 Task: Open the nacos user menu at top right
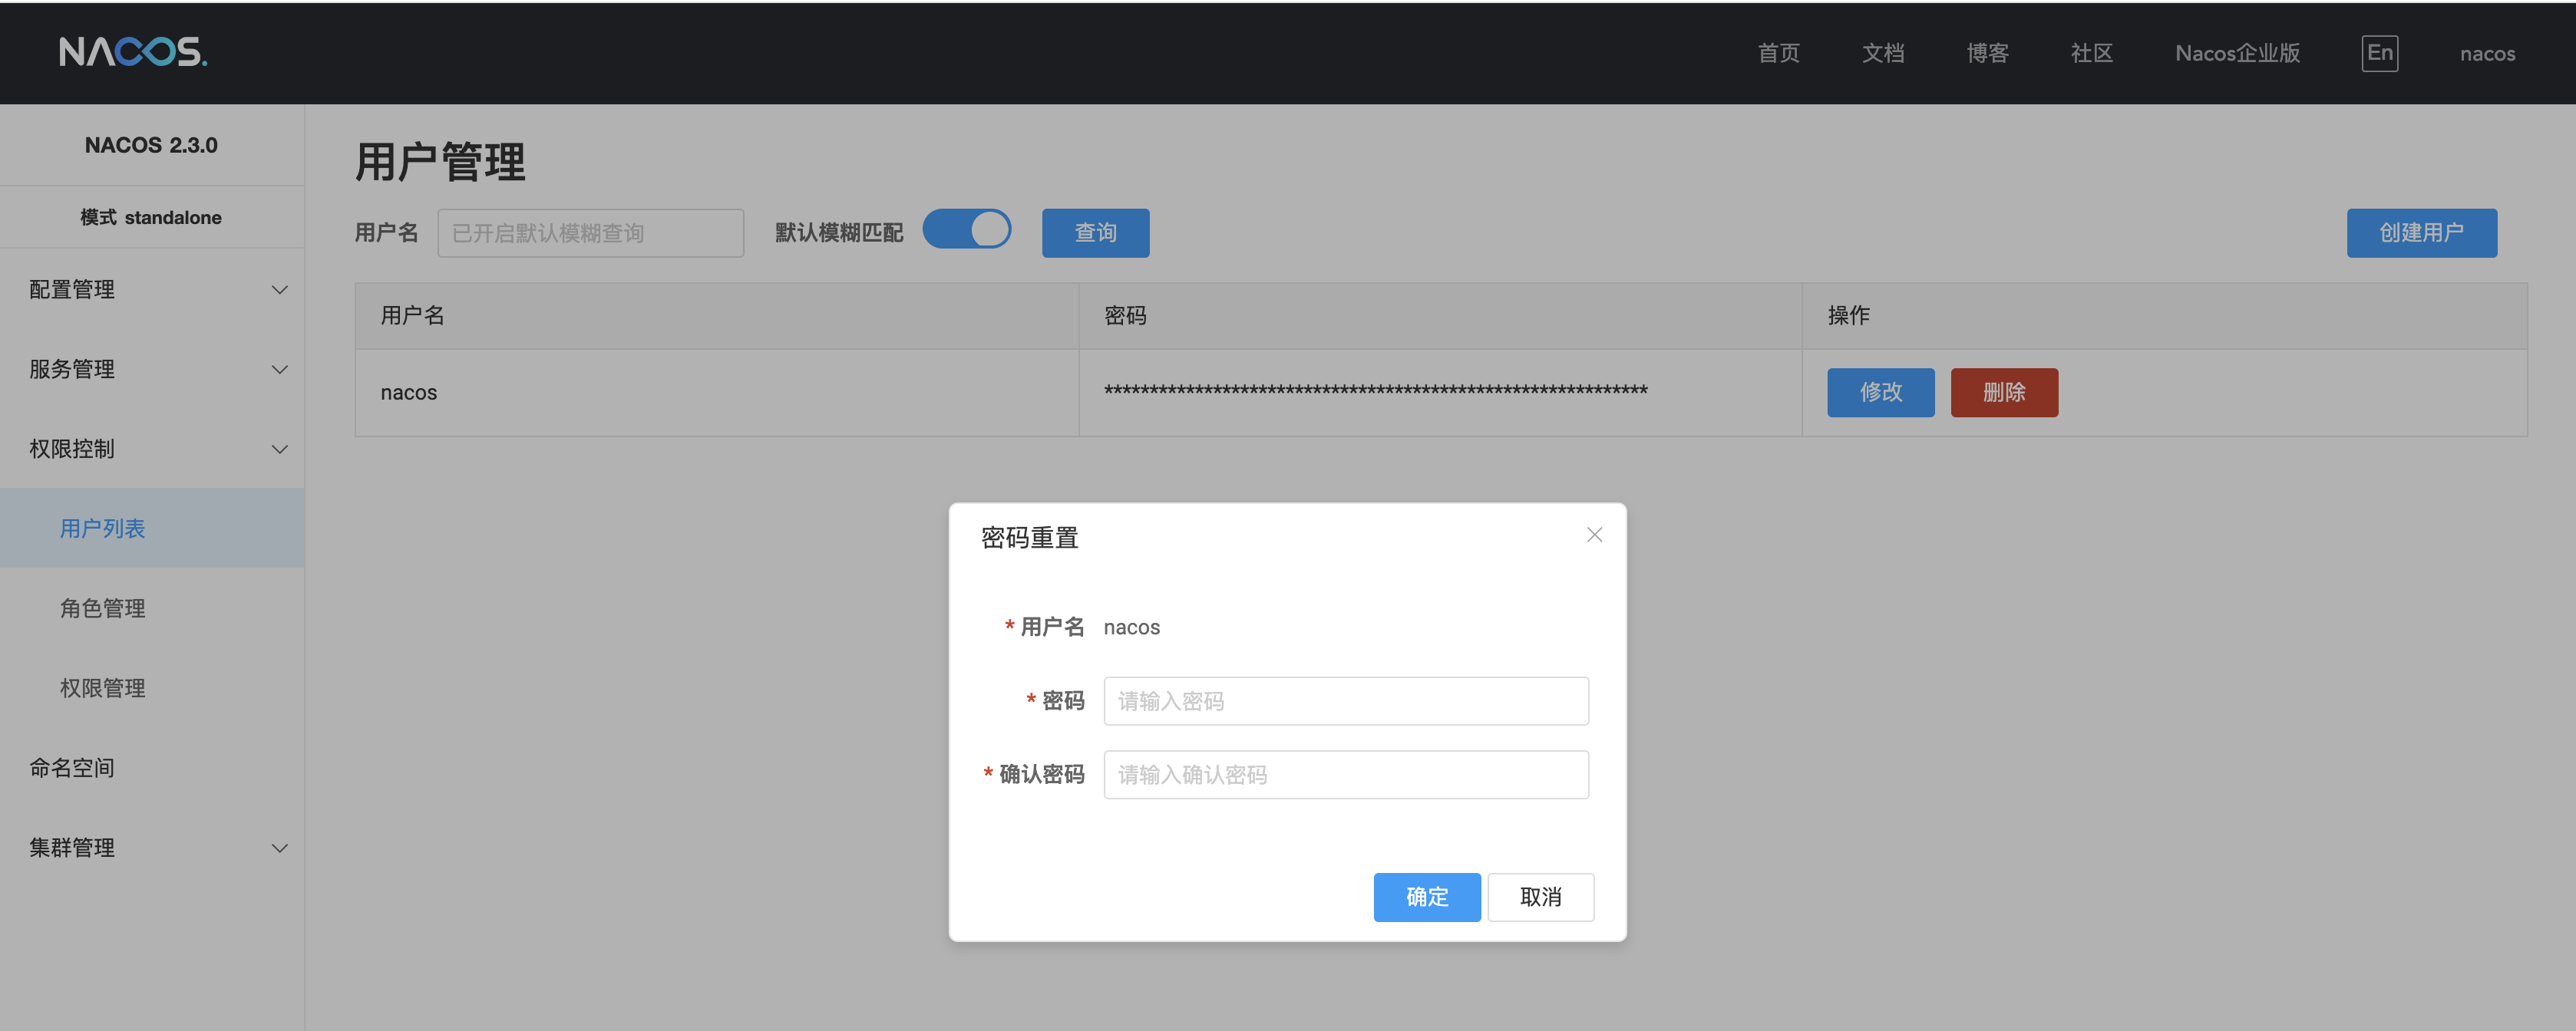tap(2487, 54)
